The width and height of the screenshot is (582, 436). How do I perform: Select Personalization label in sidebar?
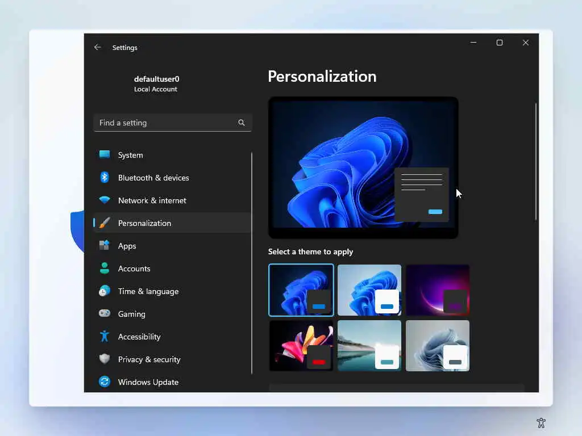pos(144,223)
